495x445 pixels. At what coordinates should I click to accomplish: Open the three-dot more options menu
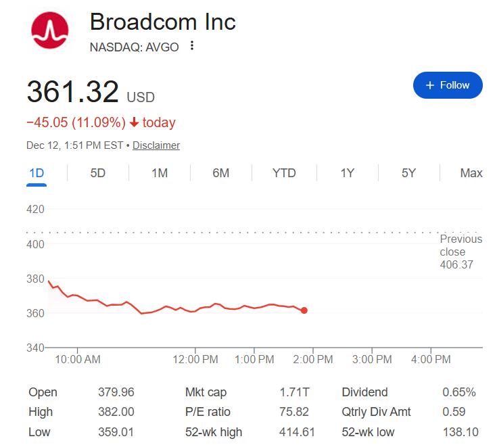[x=192, y=46]
